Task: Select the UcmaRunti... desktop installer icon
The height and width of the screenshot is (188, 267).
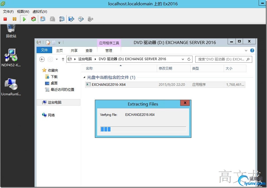Action: [x=11, y=87]
